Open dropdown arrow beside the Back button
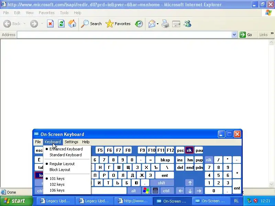Image resolution: width=275 pixels, height=206 pixels. 24,24
